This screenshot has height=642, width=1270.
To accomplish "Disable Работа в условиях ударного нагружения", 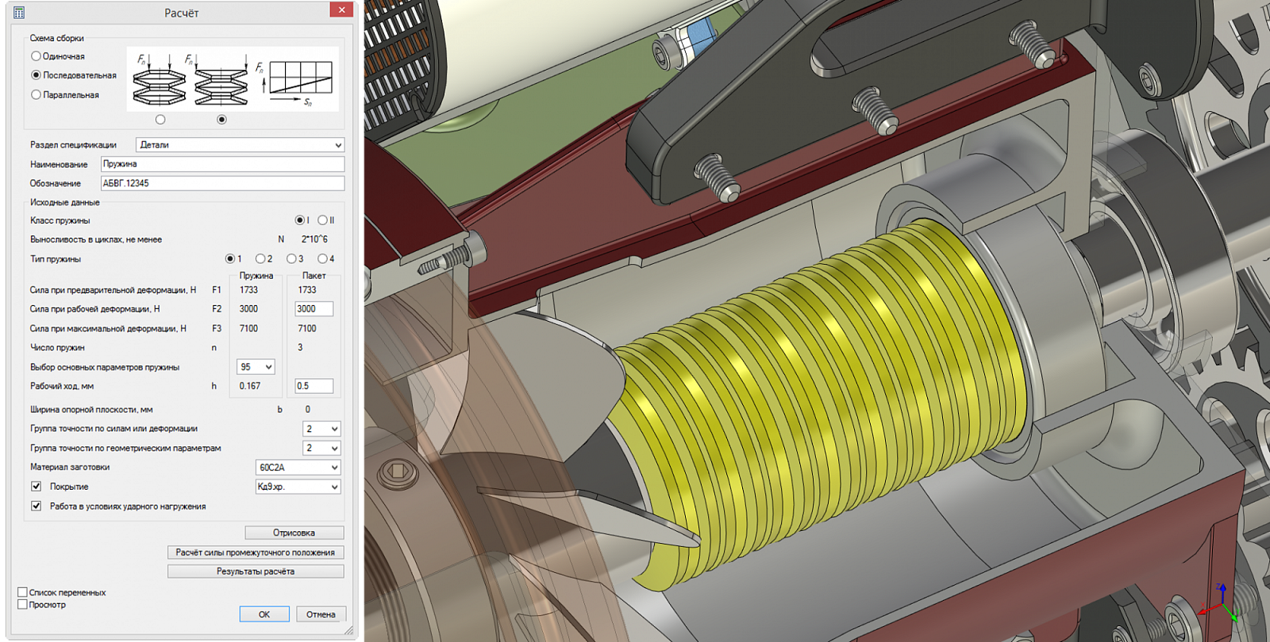I will coord(36,506).
